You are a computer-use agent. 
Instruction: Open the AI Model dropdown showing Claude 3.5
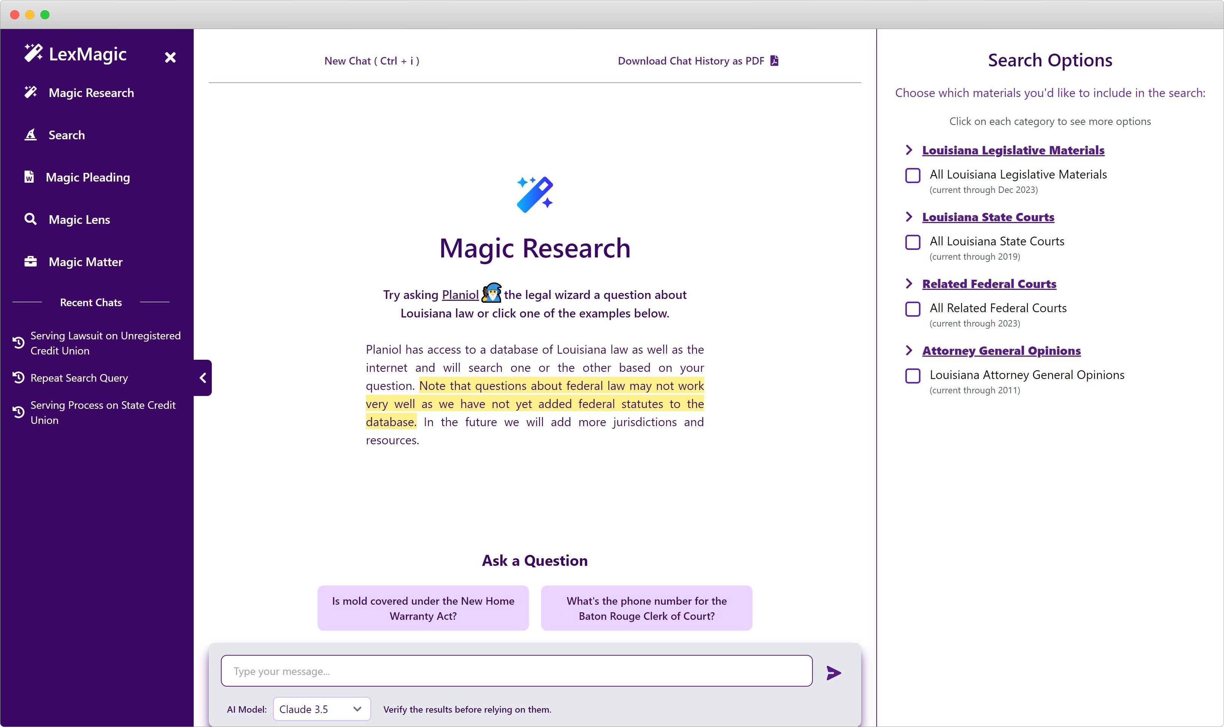[x=321, y=709]
